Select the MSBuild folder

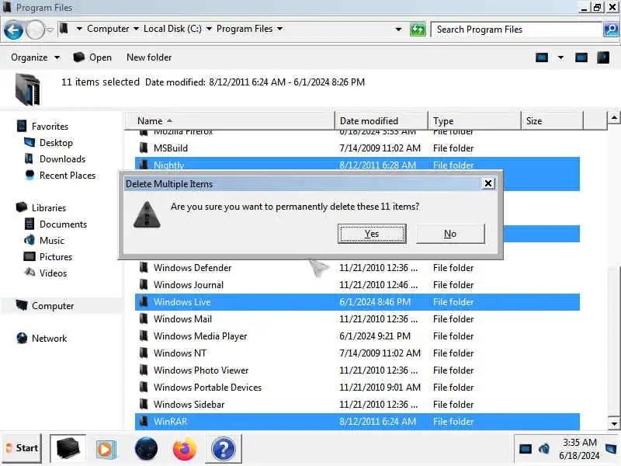click(357, 148)
